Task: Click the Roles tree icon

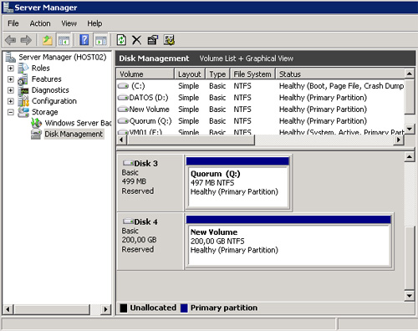Action: [23, 68]
